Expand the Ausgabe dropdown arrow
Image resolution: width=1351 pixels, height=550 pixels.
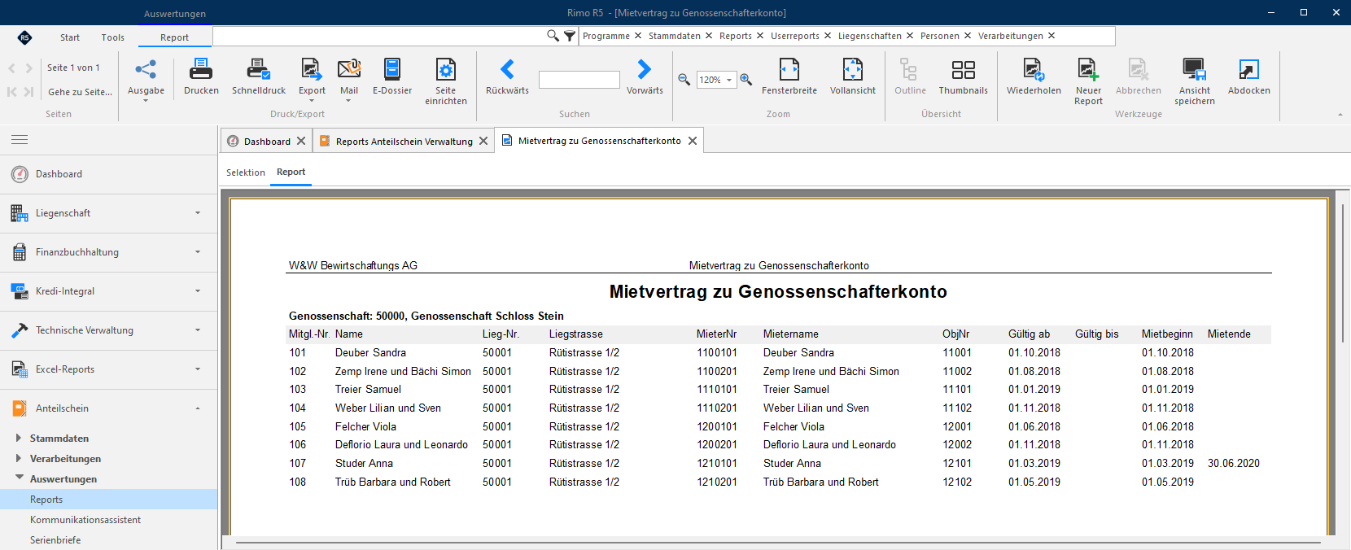(x=146, y=101)
